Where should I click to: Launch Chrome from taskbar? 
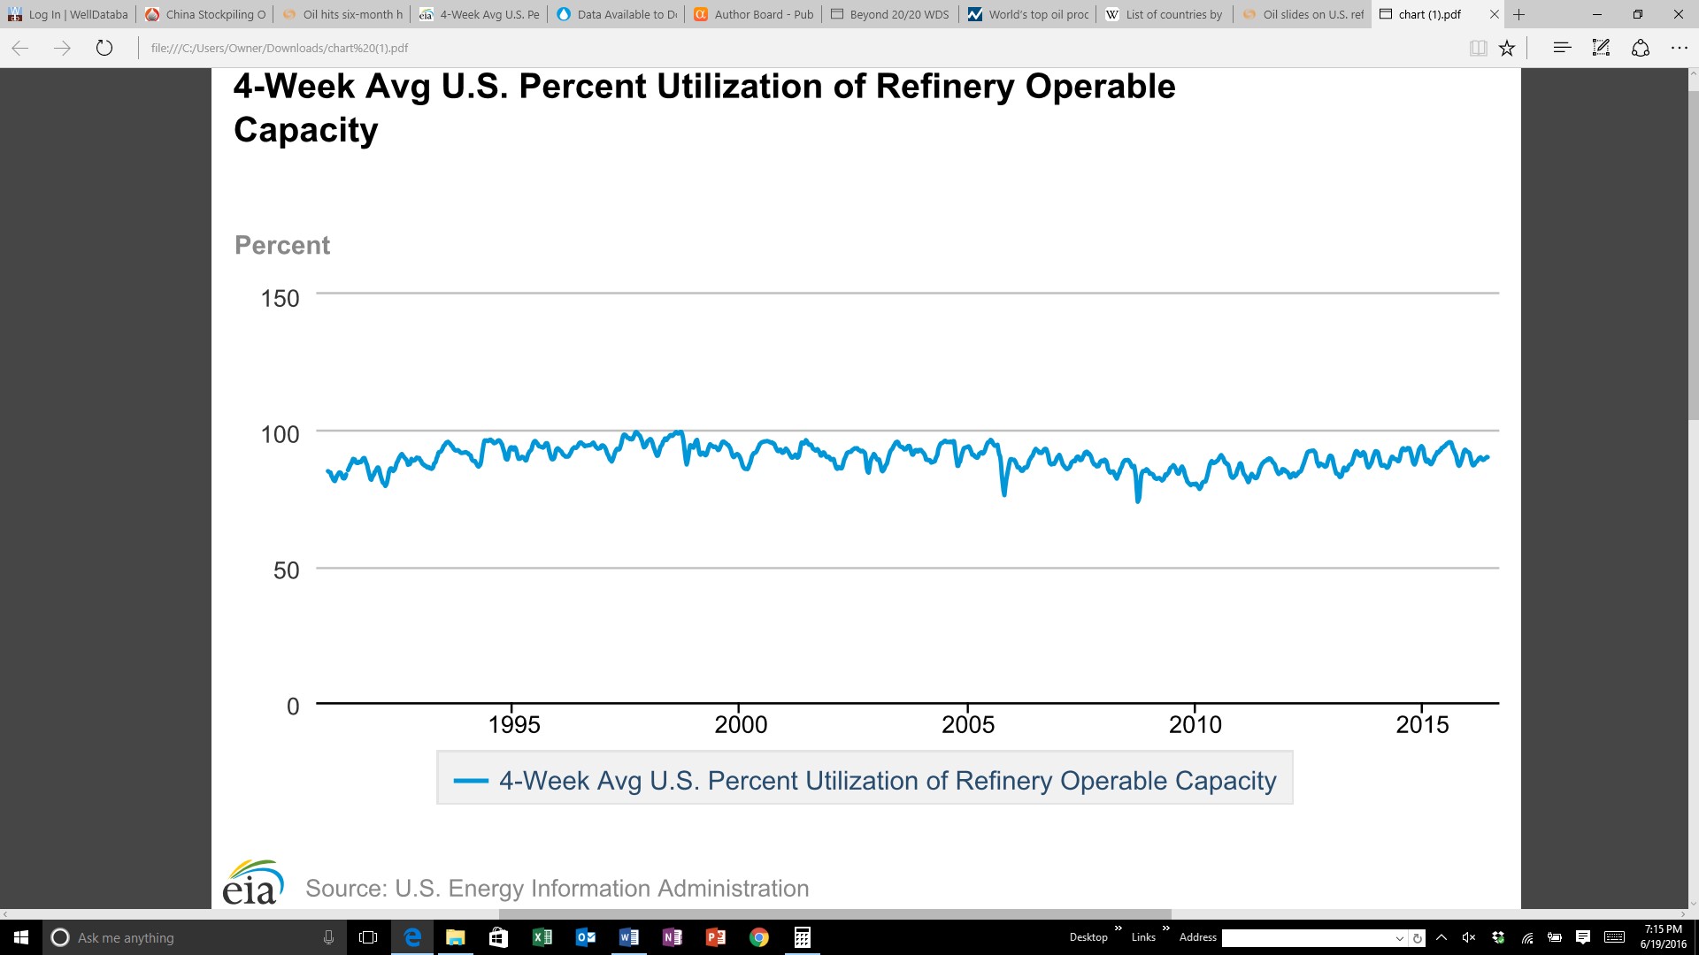(x=758, y=937)
